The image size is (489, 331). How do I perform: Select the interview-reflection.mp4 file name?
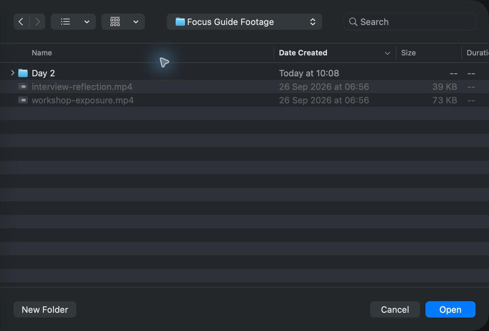(82, 87)
